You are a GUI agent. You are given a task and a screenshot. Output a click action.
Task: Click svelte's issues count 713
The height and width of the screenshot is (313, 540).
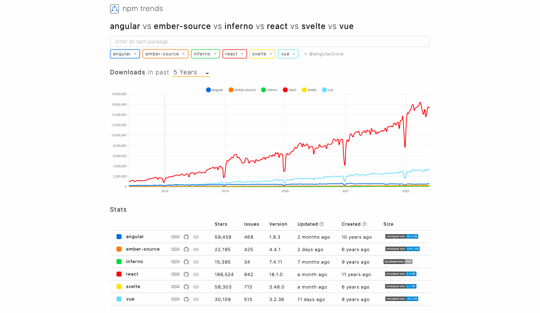click(x=248, y=287)
